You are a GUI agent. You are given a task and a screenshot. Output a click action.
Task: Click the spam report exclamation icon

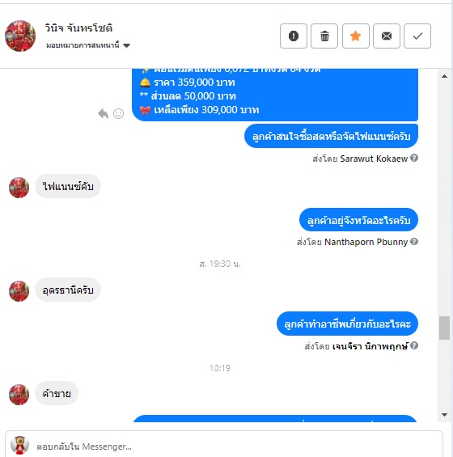click(x=294, y=36)
